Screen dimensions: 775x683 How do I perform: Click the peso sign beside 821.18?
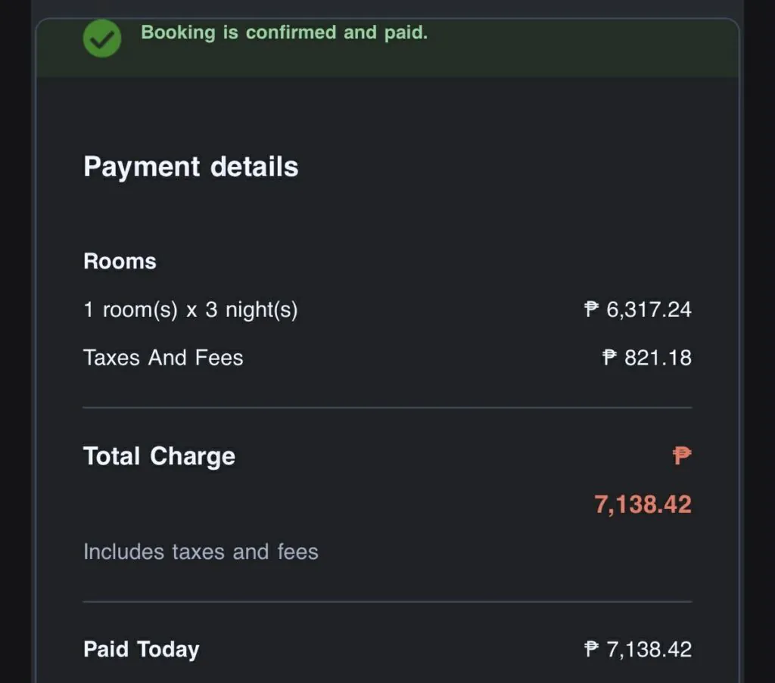(x=609, y=358)
